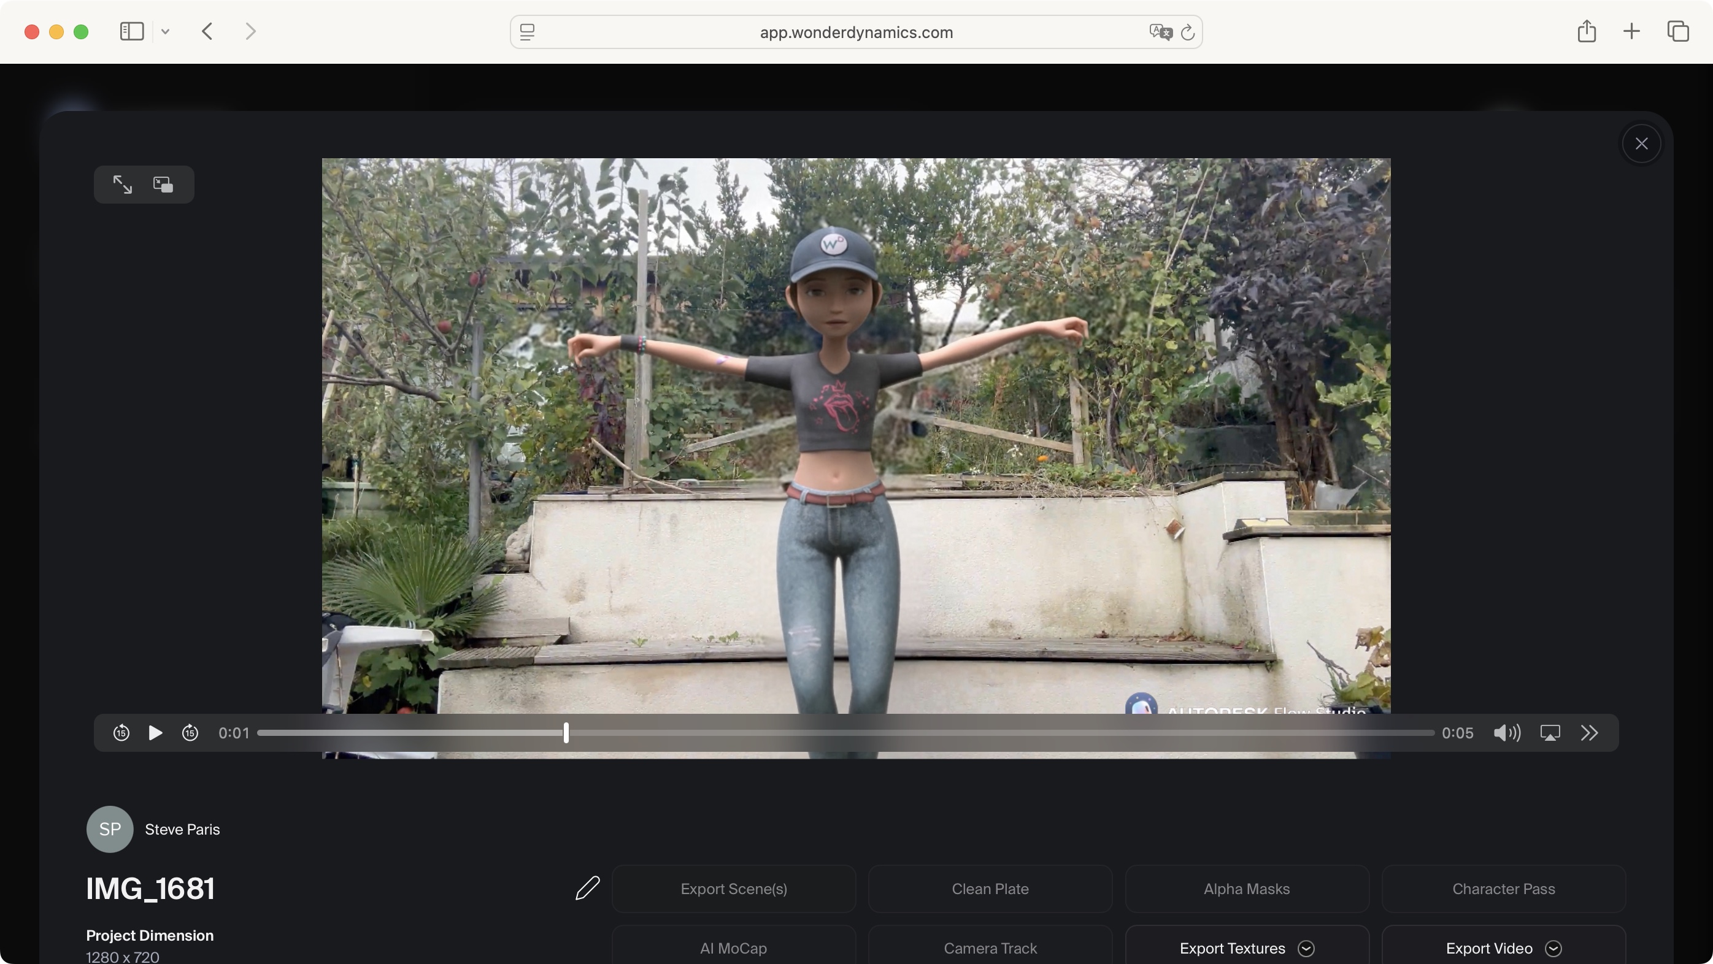This screenshot has height=964, width=1713.
Task: Show more playback options double chevron
Action: (x=1589, y=733)
